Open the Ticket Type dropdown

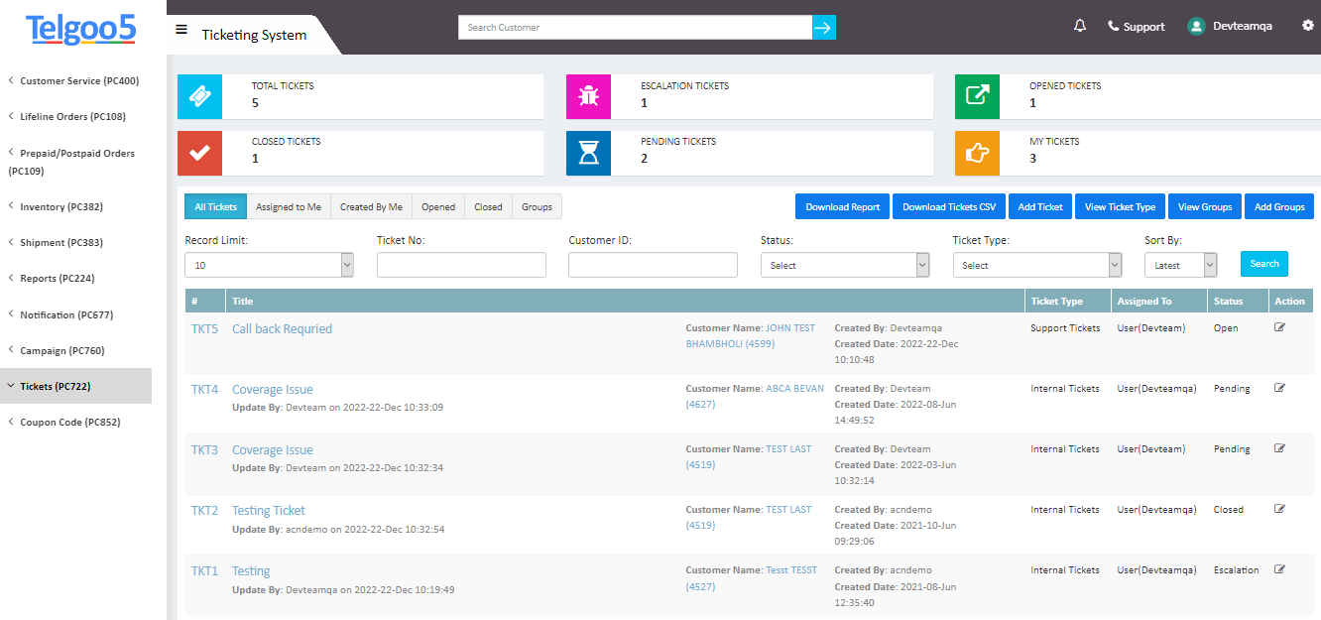pyautogui.click(x=1036, y=264)
